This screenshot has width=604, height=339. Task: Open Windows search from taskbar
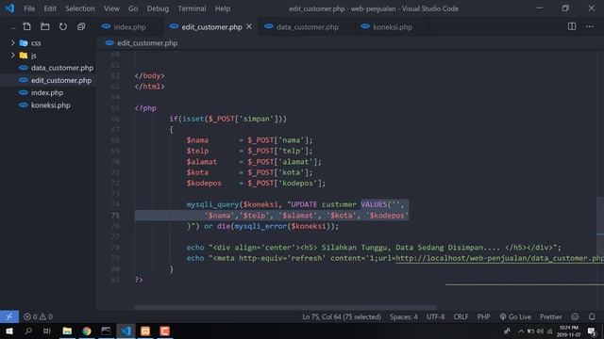point(28,331)
